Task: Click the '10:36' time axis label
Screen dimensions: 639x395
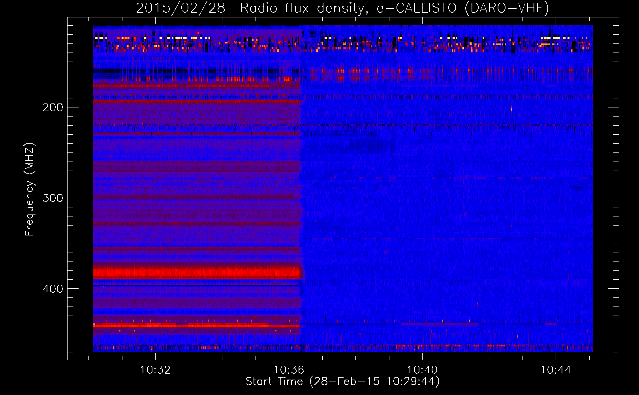Action: point(289,370)
